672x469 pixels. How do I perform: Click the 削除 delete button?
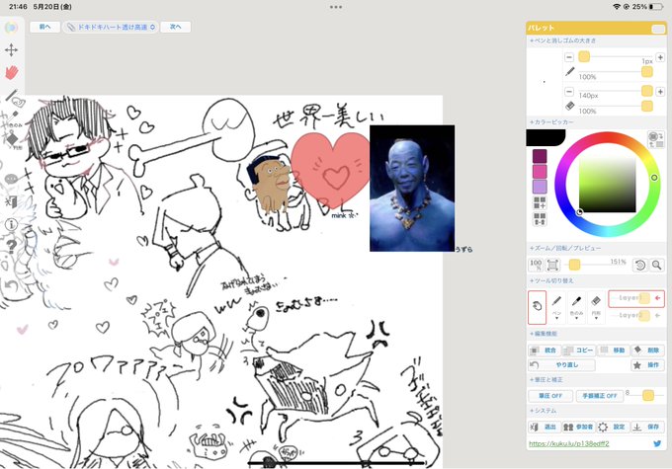click(x=647, y=351)
